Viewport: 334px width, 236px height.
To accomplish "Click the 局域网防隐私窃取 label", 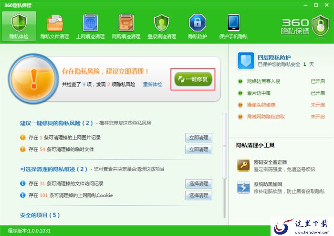I will pos(266,117).
